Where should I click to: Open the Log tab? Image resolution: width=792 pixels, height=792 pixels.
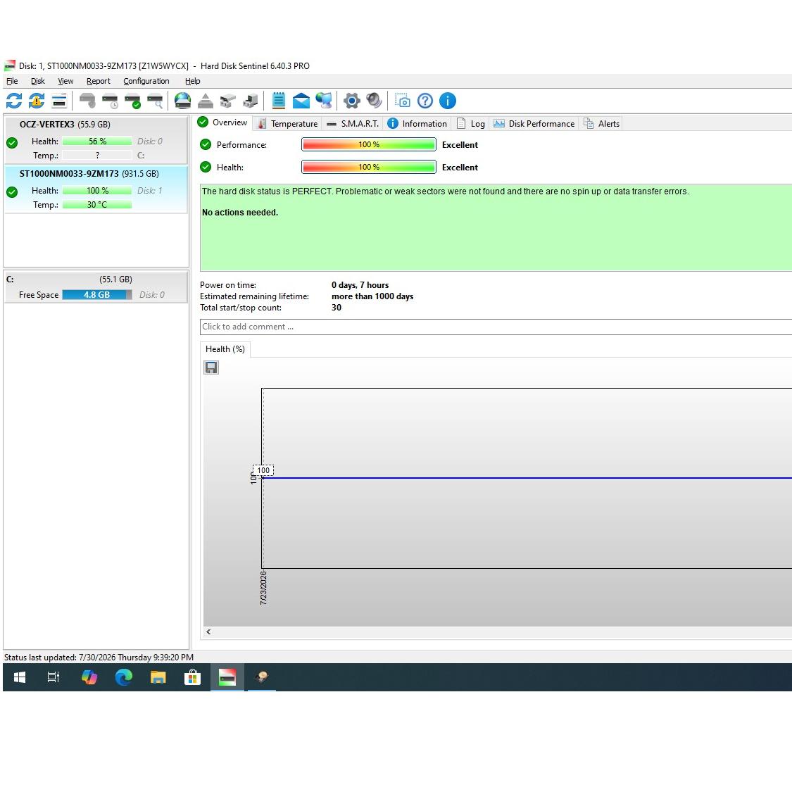pyautogui.click(x=471, y=124)
